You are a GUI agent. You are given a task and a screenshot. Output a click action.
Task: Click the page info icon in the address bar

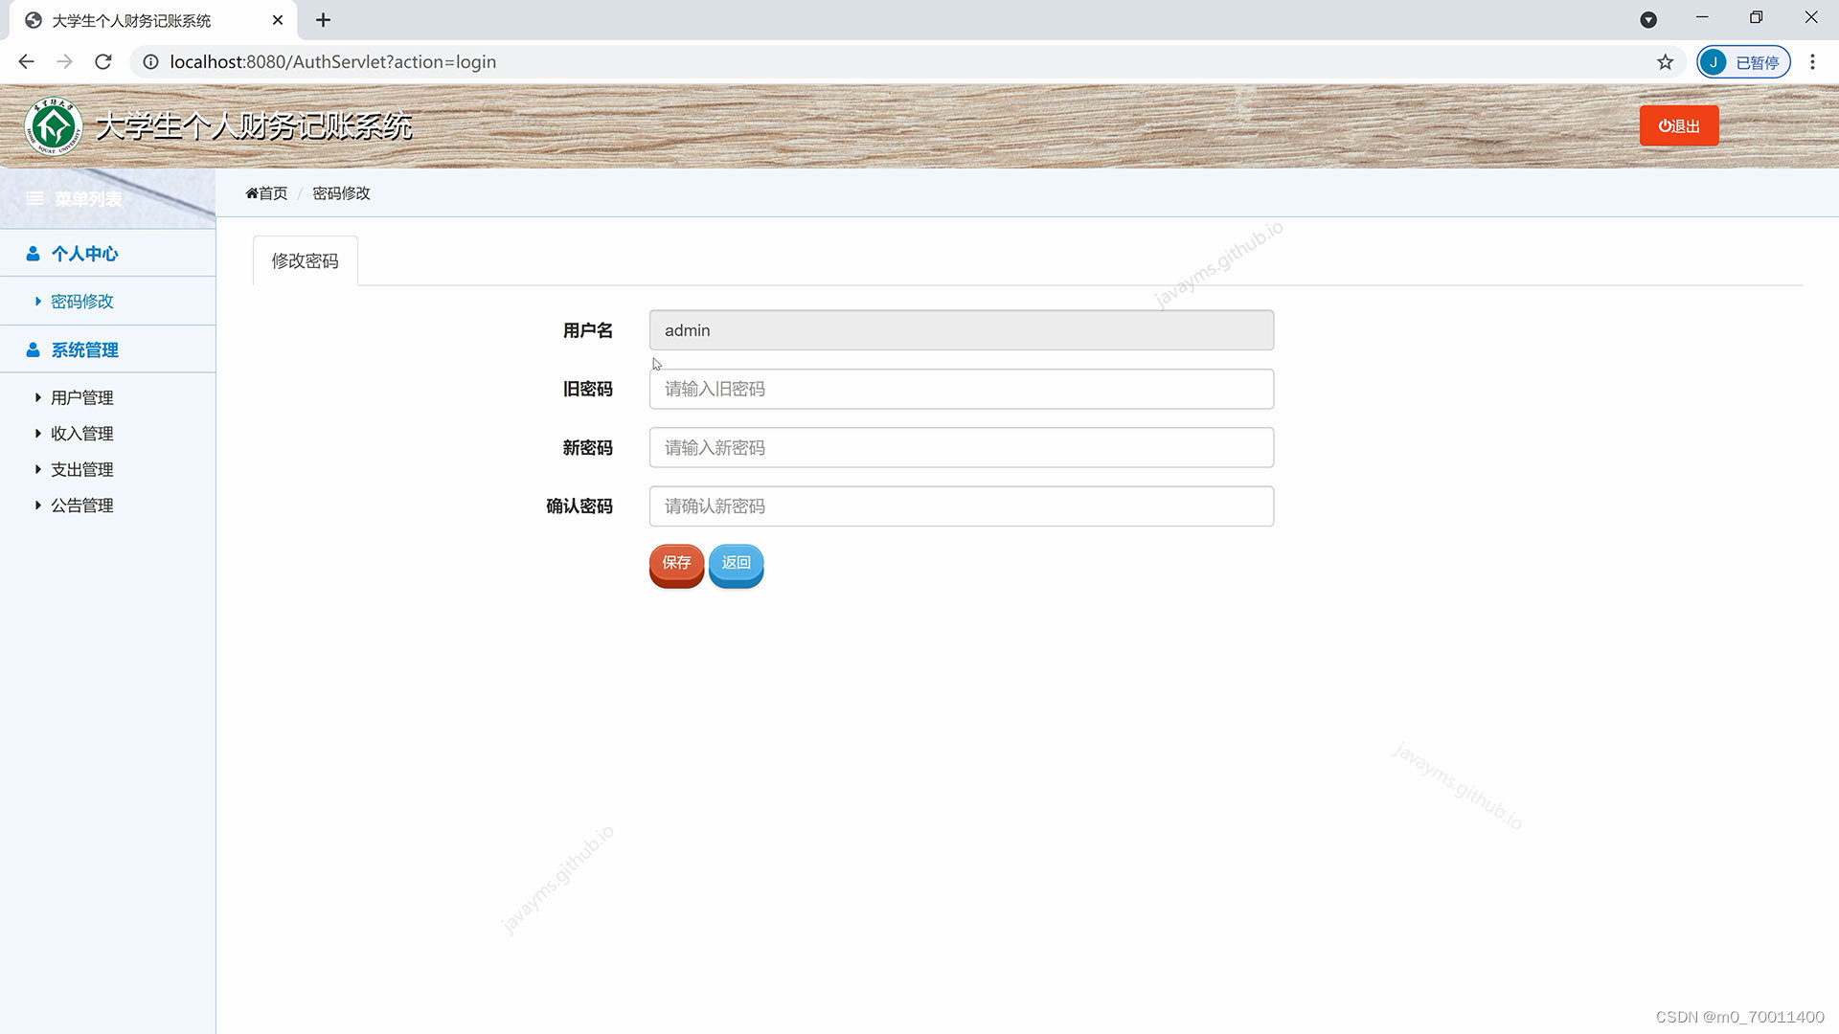[150, 61]
